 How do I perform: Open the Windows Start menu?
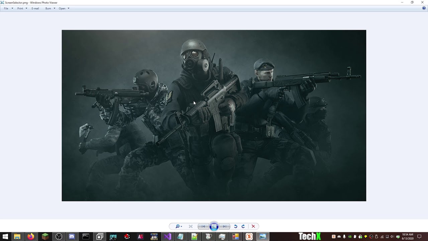tap(5, 237)
